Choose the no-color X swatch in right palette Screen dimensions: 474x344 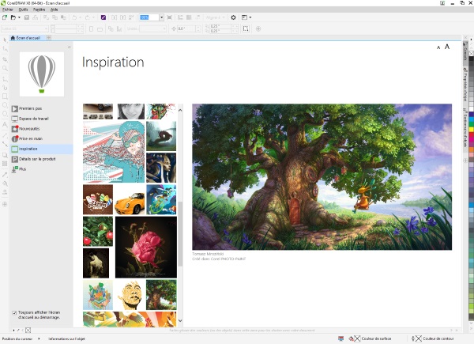coord(472,54)
